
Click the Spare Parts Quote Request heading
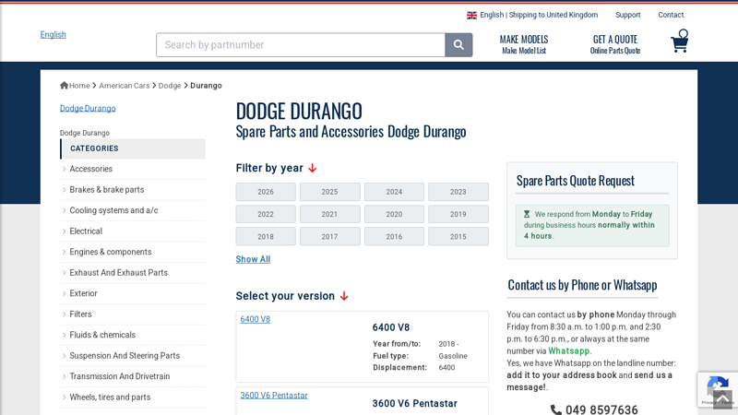click(575, 181)
